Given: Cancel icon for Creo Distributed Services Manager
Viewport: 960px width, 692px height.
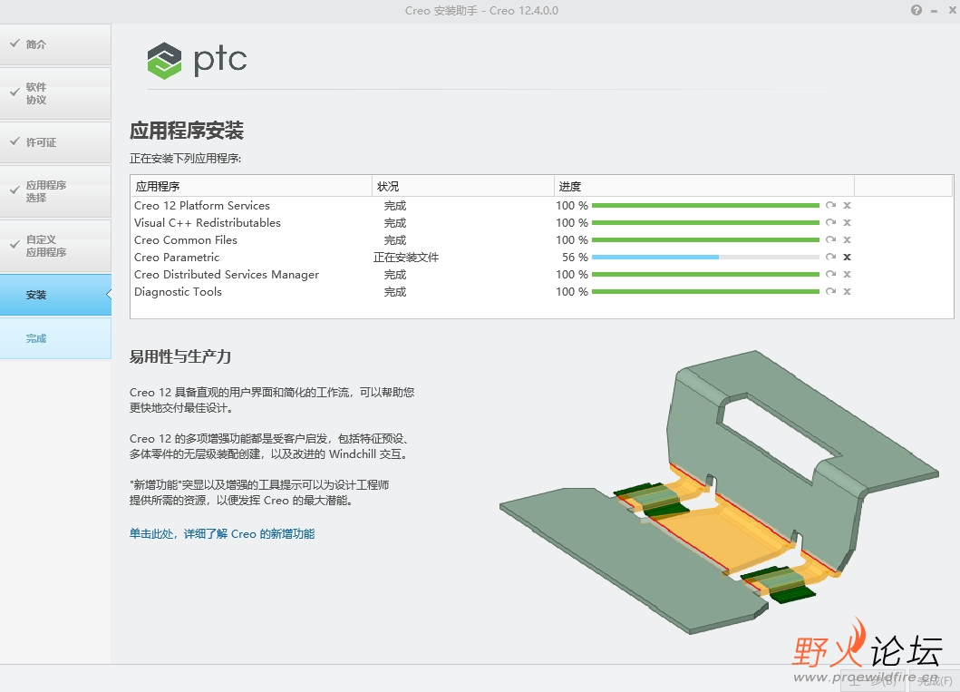Looking at the screenshot, I should tap(848, 274).
